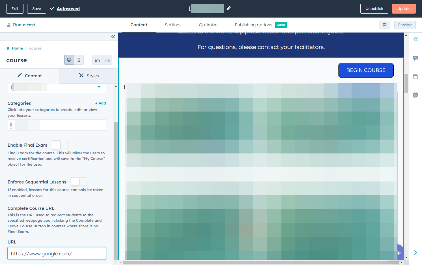Toggle the Enable Final Exam switch

60,145
